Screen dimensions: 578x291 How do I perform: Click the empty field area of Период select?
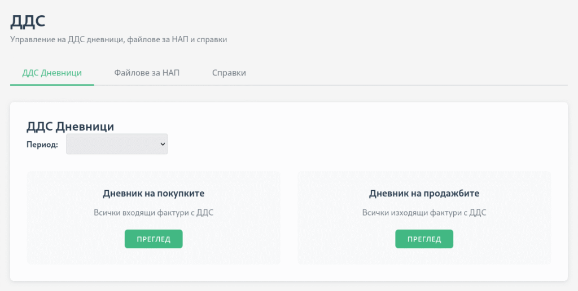point(112,144)
